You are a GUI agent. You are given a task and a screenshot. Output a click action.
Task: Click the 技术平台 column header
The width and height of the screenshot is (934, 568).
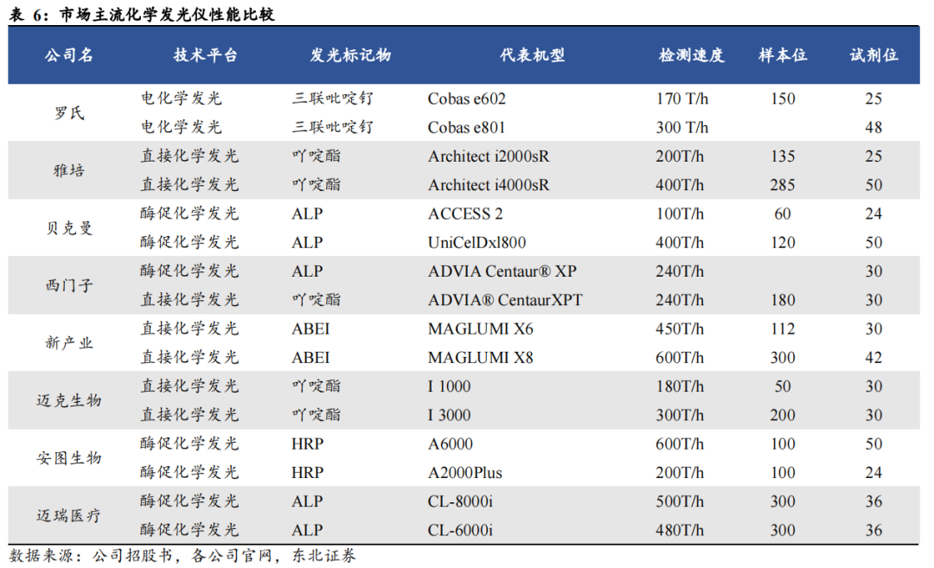coord(205,55)
